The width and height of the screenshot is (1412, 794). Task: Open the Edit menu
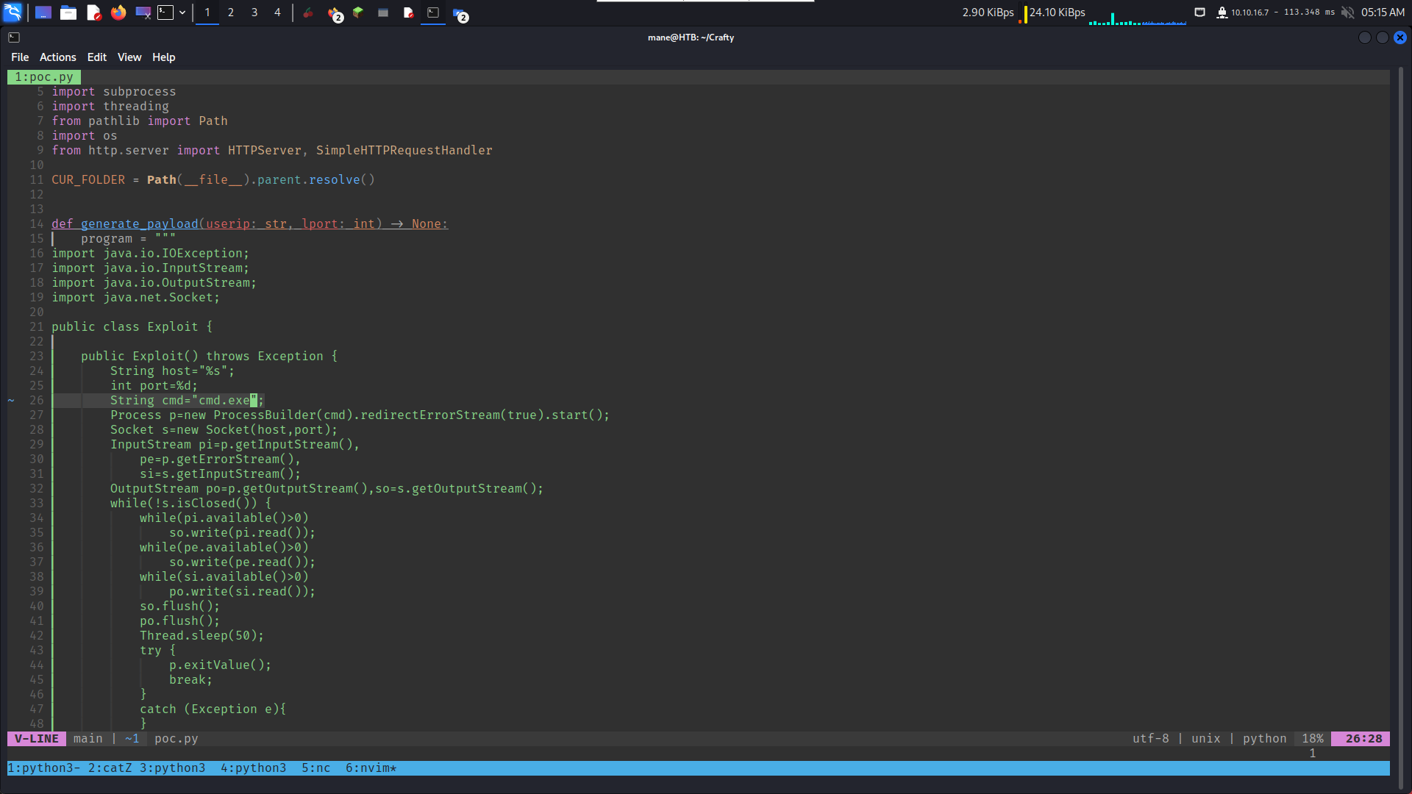coord(96,57)
